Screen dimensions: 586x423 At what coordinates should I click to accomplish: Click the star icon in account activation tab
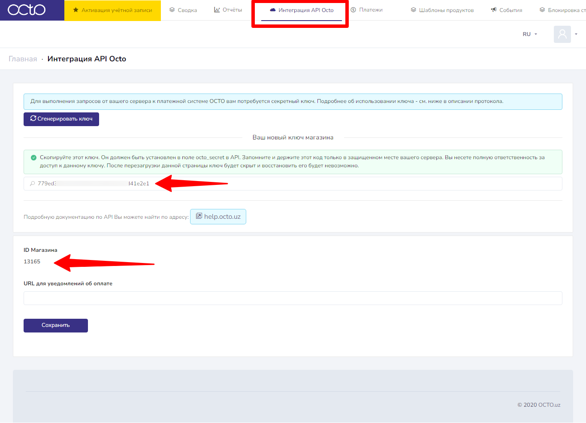point(76,10)
